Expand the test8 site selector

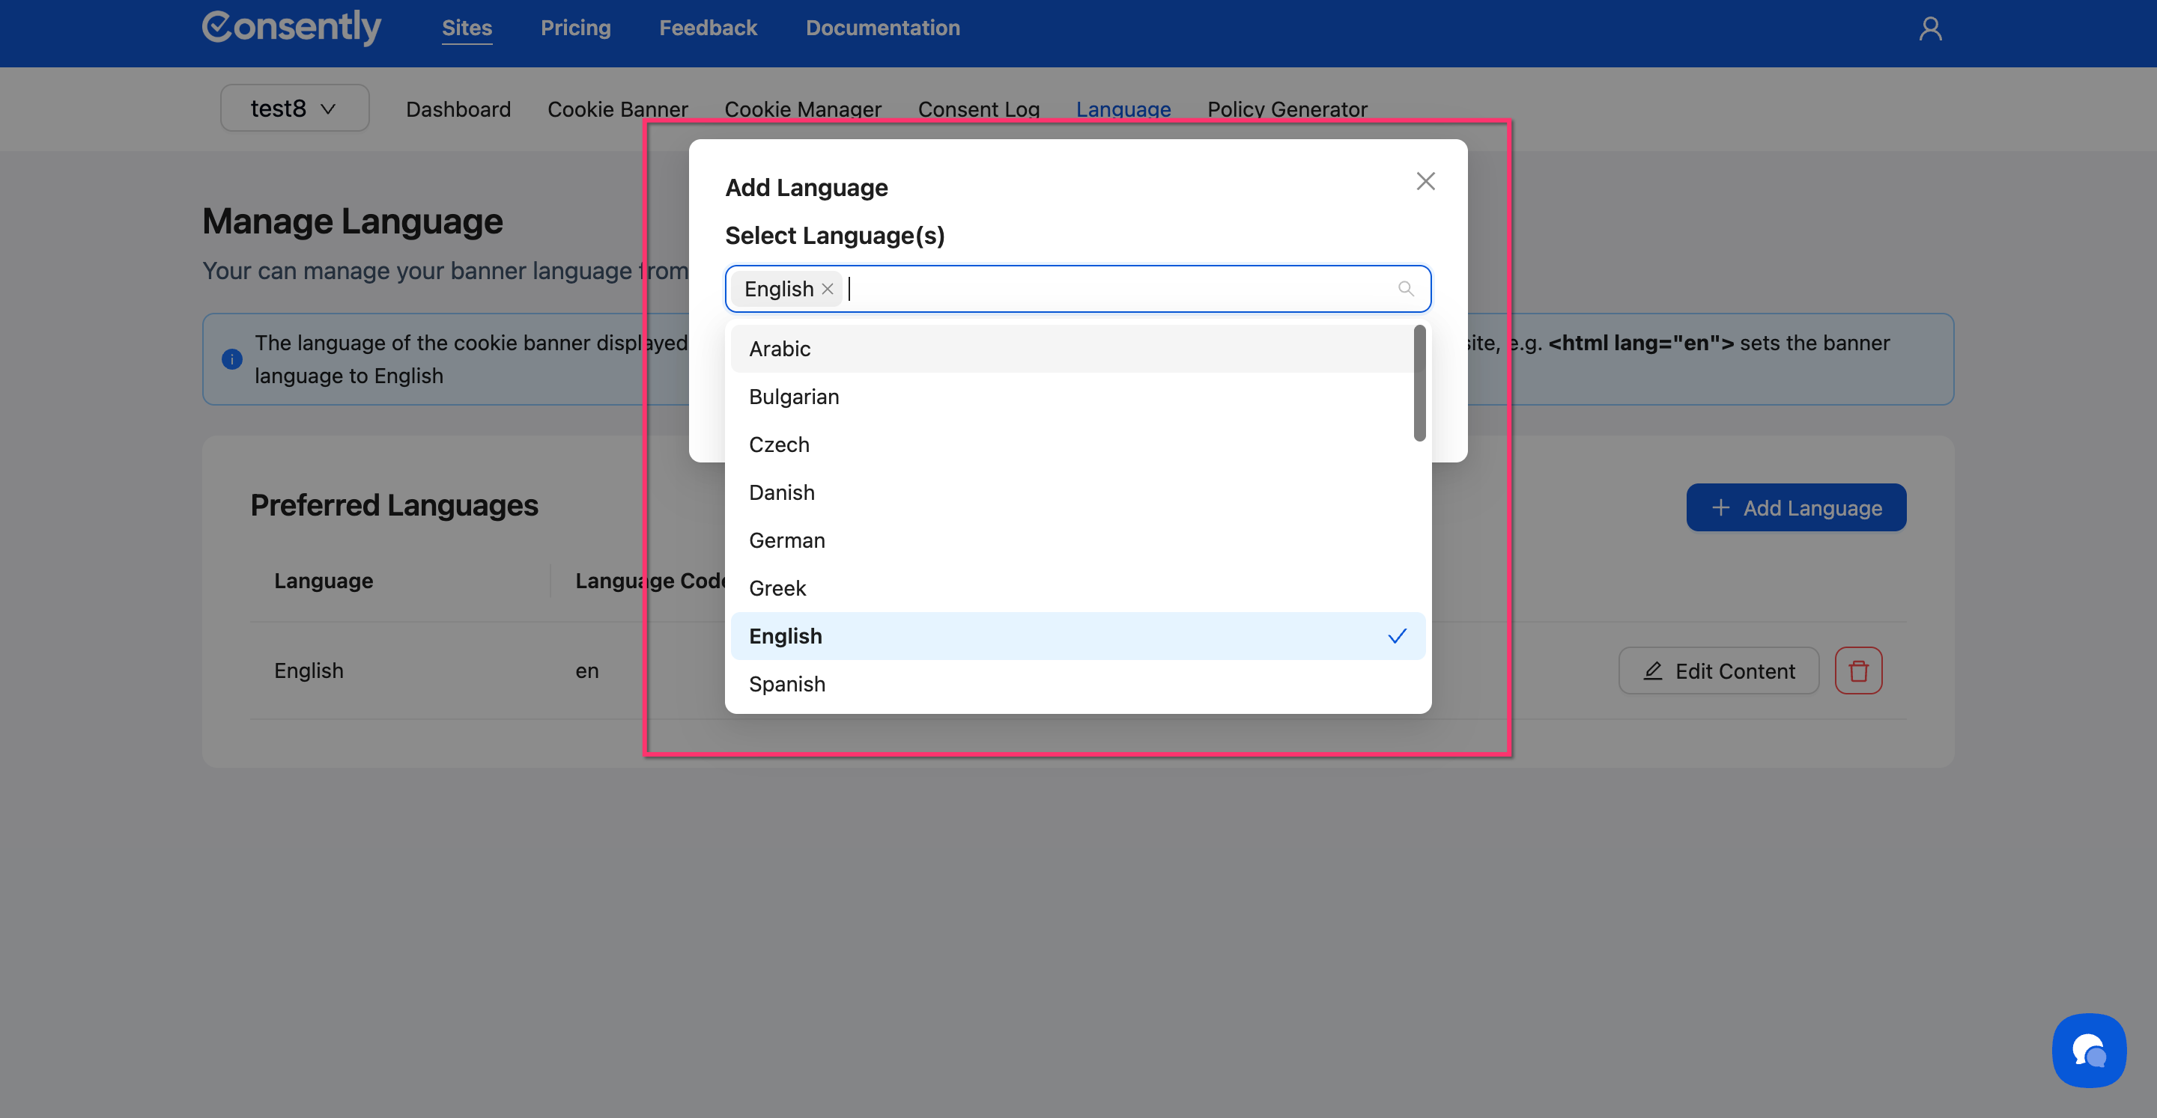coord(294,109)
